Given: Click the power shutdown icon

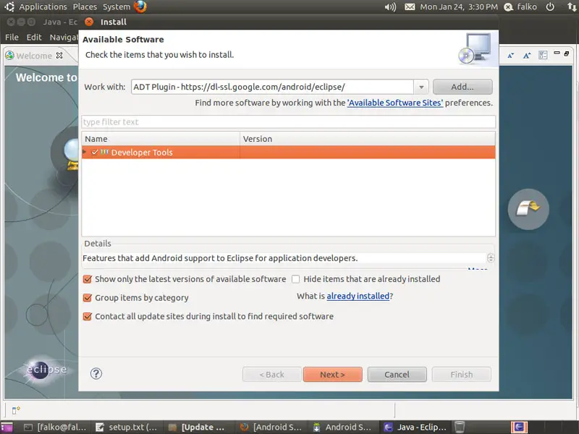Looking at the screenshot, I should pos(550,7).
